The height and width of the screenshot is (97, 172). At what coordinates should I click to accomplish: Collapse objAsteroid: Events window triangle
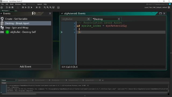(x=62, y=13)
